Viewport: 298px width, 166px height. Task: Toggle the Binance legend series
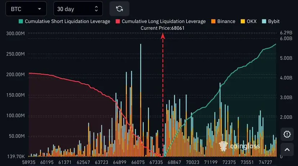pyautogui.click(x=223, y=21)
